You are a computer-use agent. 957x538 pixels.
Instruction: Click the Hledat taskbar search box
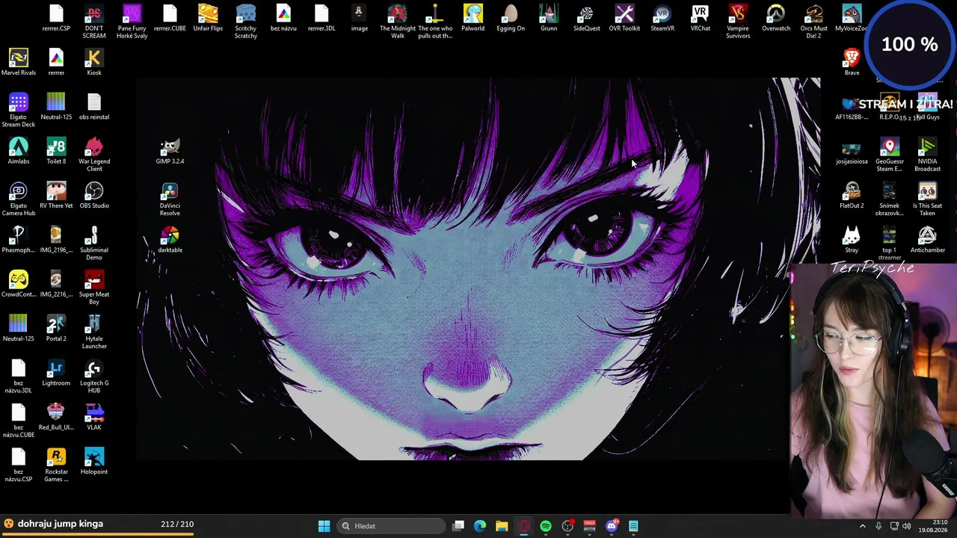tap(393, 526)
